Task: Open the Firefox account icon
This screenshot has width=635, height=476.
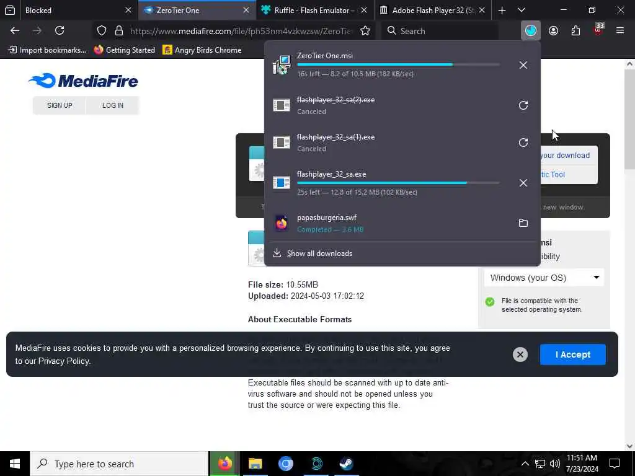Action: (x=553, y=31)
